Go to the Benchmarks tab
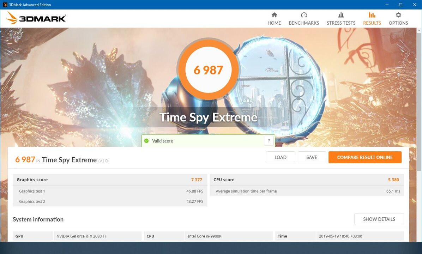422x254 pixels. point(304,19)
